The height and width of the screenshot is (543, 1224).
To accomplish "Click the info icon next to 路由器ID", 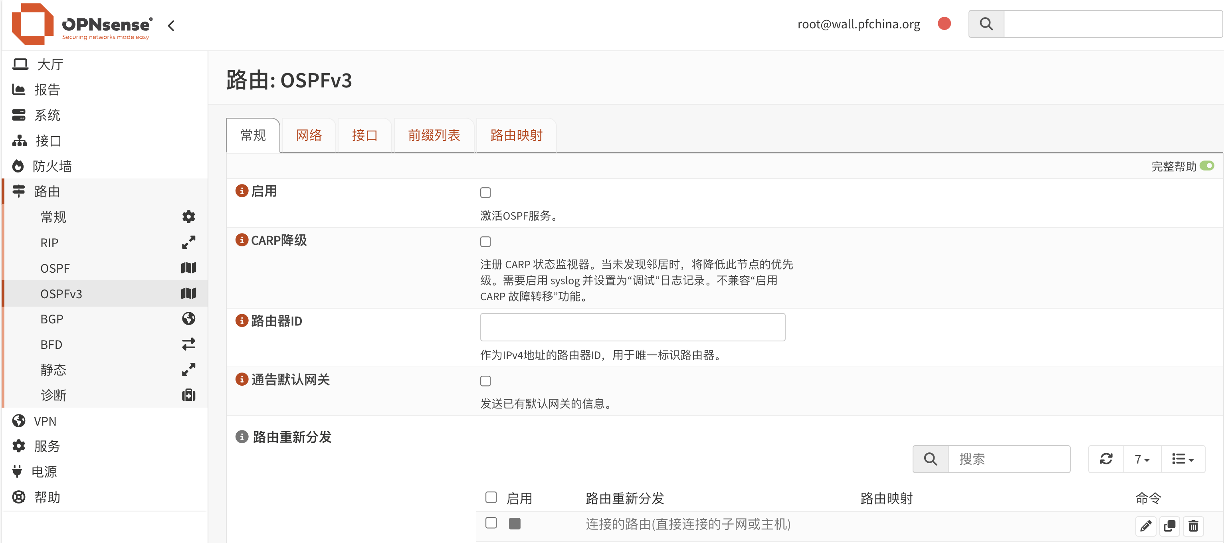I will [242, 321].
